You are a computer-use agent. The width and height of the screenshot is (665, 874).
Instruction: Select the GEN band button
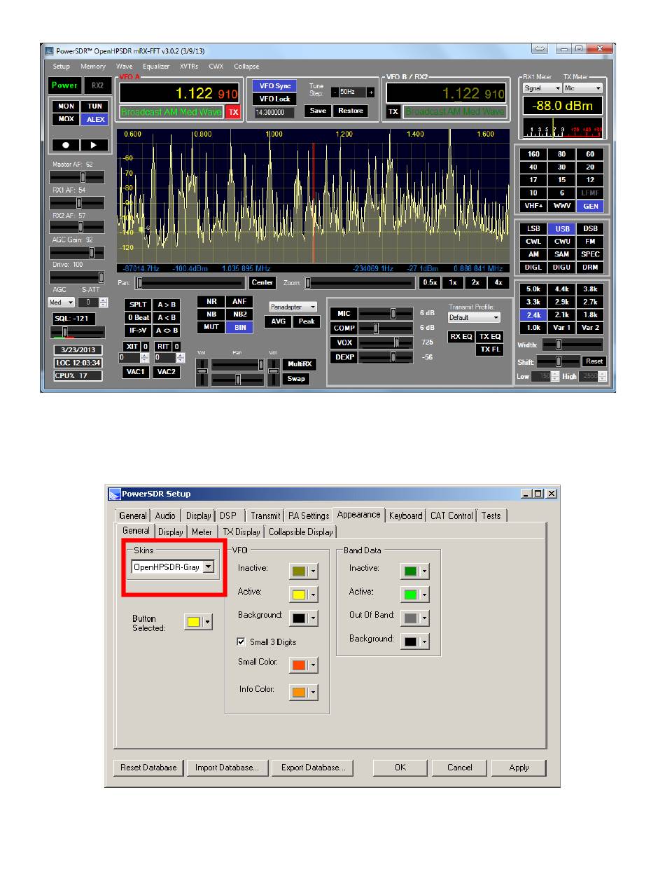589,206
